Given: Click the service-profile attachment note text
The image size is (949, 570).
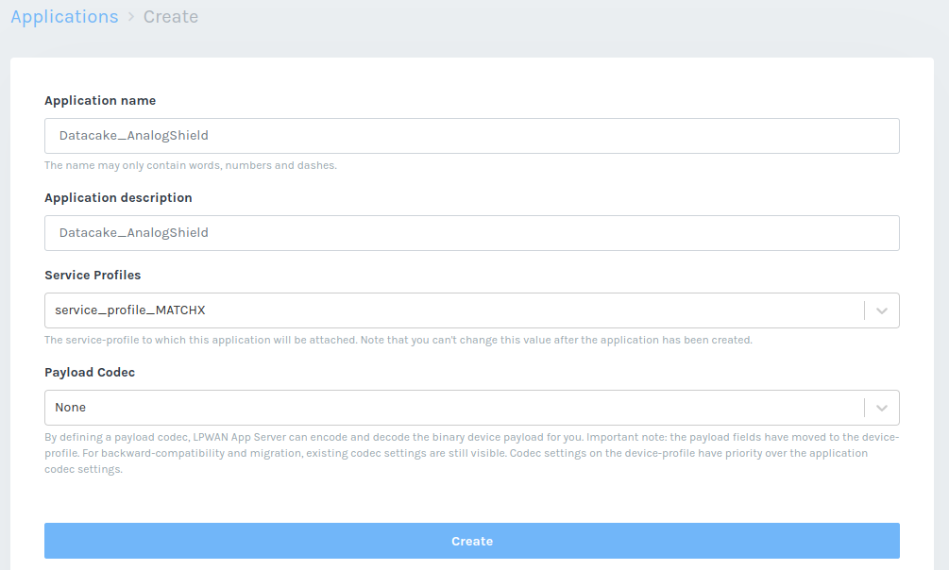Looking at the screenshot, I should pos(398,340).
